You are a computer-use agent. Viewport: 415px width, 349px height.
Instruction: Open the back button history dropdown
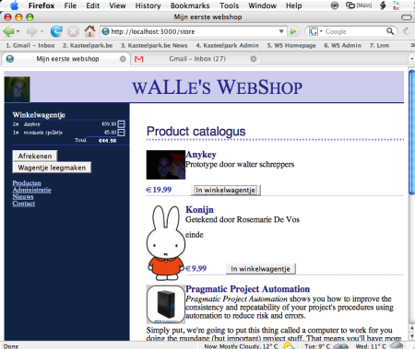[18, 31]
